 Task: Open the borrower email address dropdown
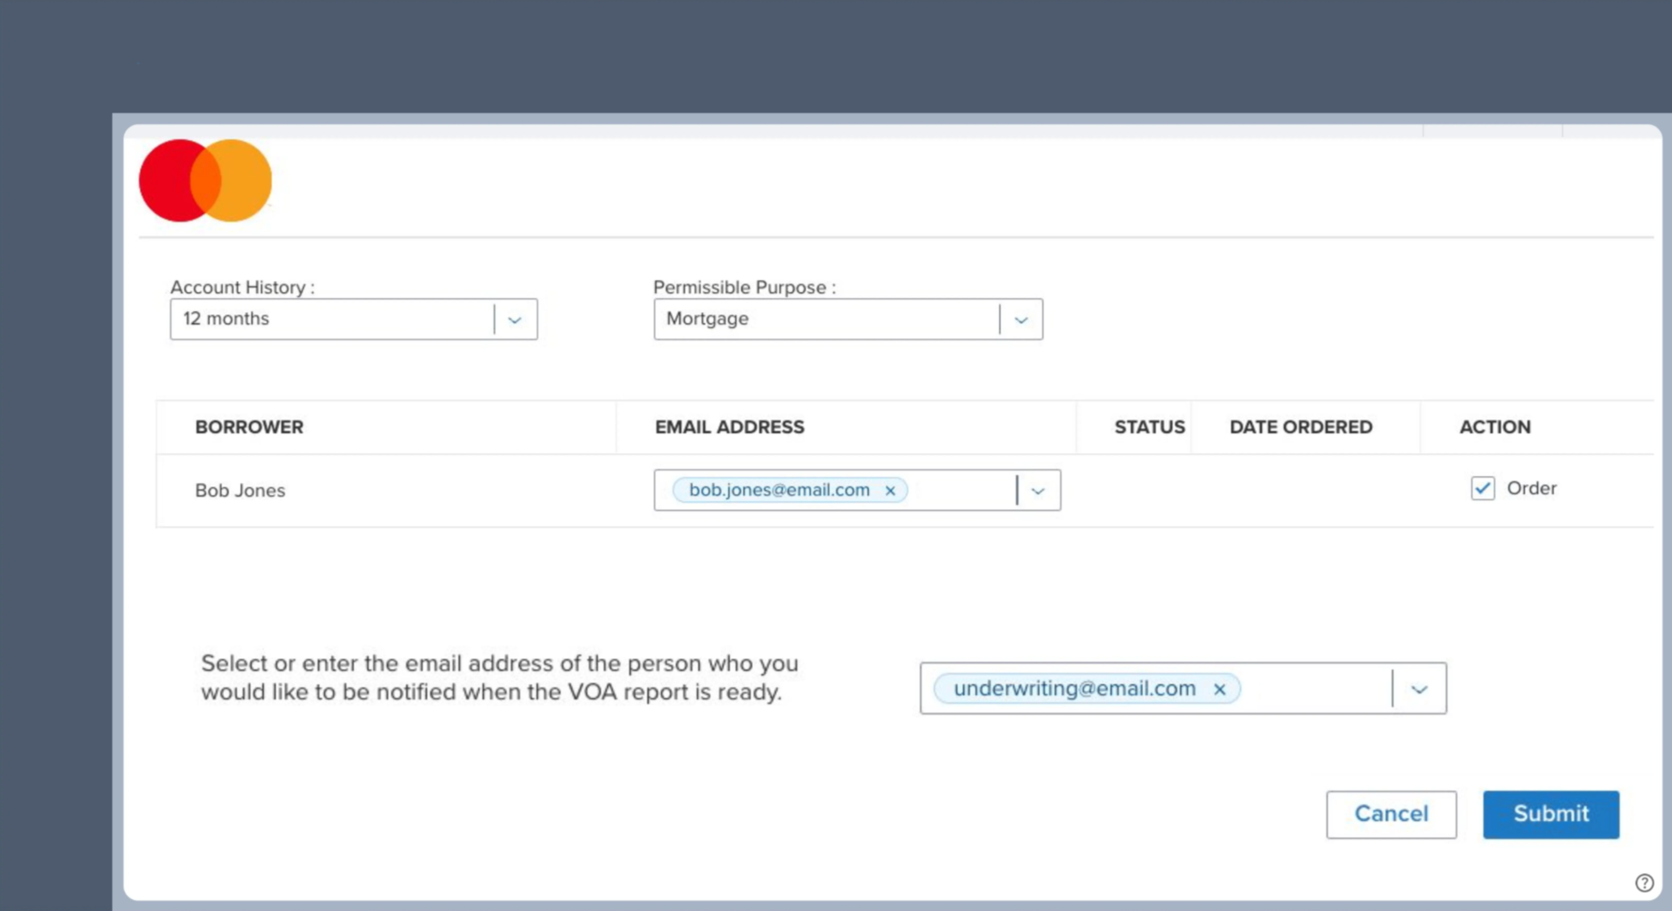(x=1038, y=491)
